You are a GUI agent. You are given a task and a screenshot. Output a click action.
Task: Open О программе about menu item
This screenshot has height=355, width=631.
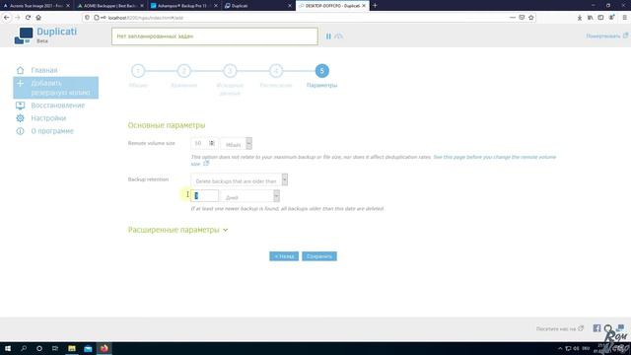click(52, 131)
